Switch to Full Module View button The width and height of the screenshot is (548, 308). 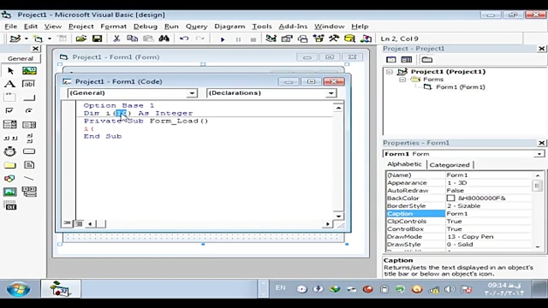click(x=79, y=223)
